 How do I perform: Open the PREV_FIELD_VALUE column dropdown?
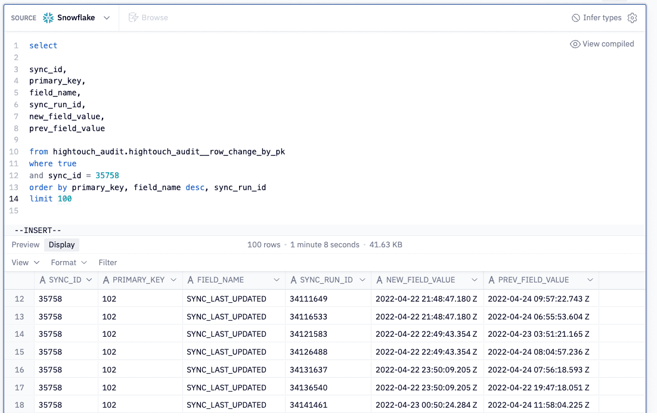click(590, 280)
